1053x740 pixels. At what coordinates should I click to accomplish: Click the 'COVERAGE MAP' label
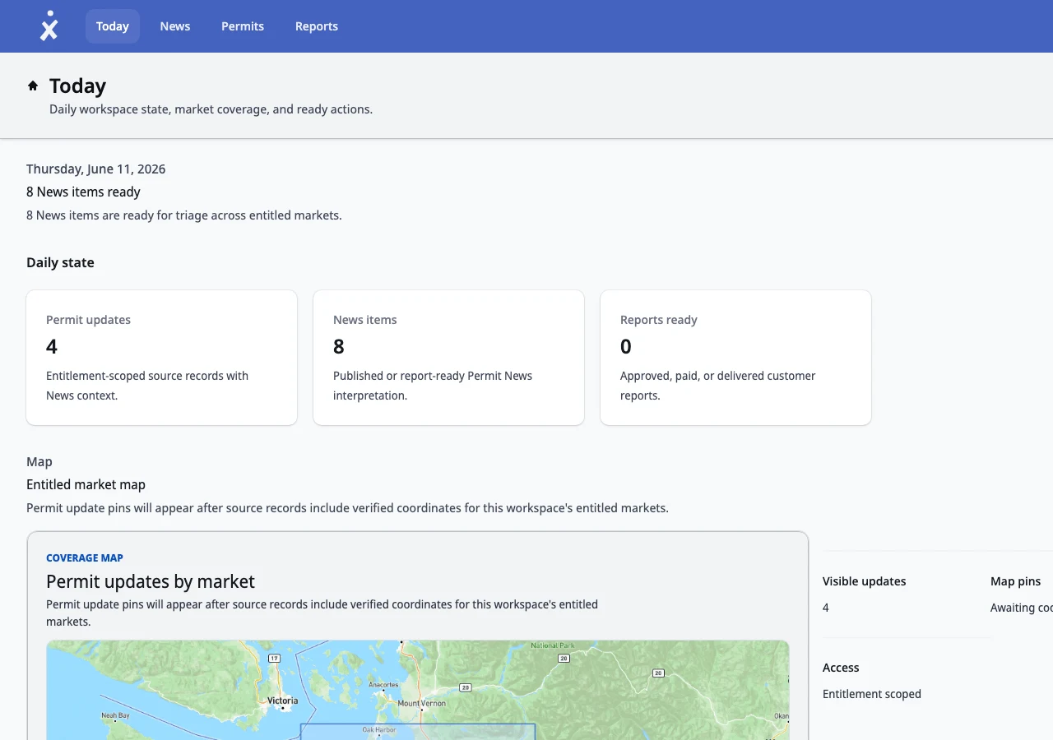[85, 557]
